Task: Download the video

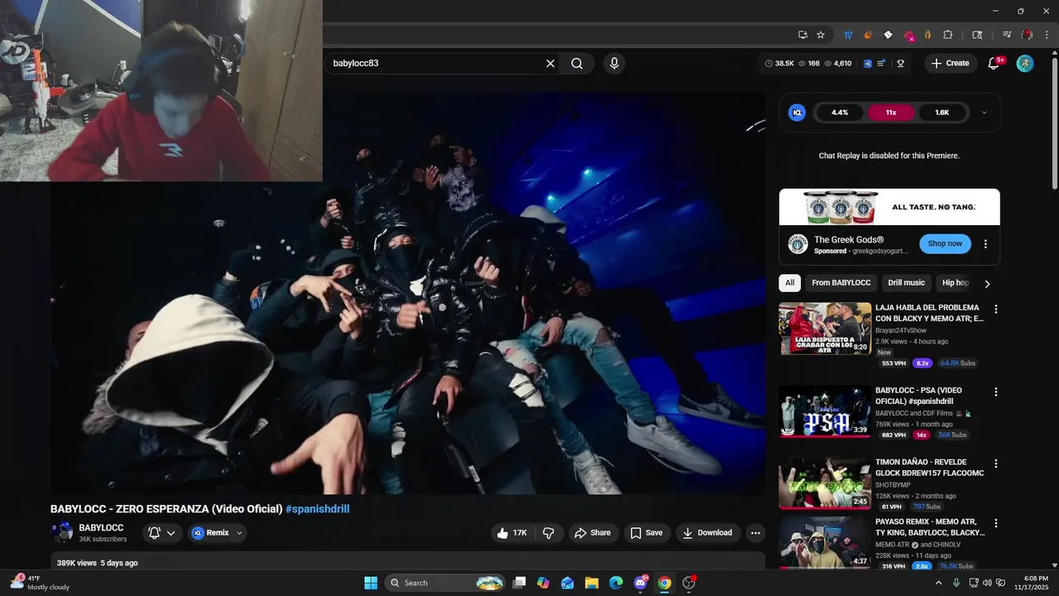Action: point(707,533)
